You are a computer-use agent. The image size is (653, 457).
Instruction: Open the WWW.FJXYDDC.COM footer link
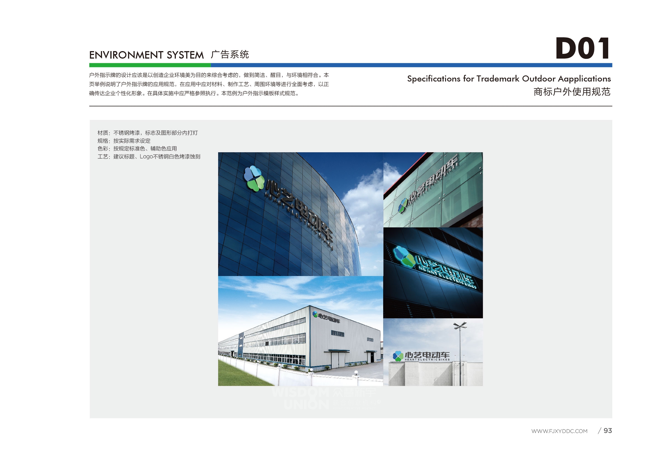[x=559, y=431]
